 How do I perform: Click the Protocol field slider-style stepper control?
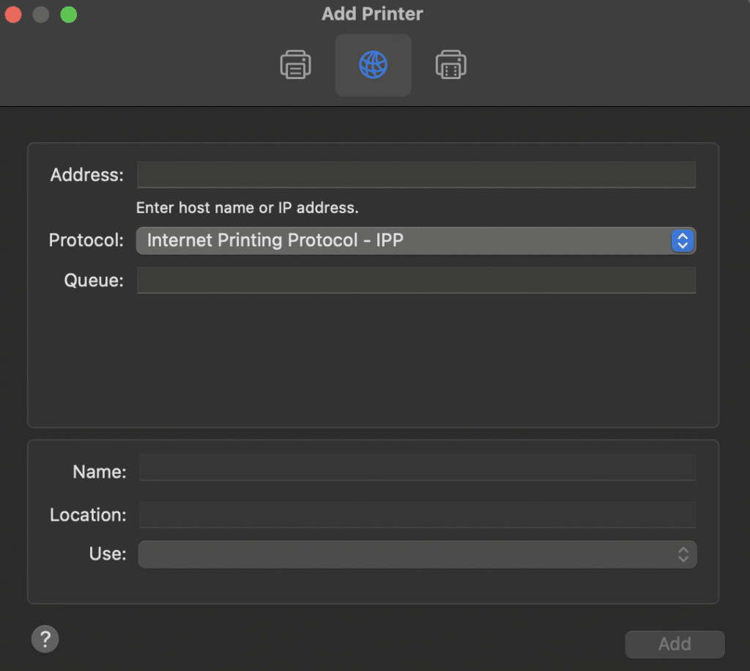[682, 240]
